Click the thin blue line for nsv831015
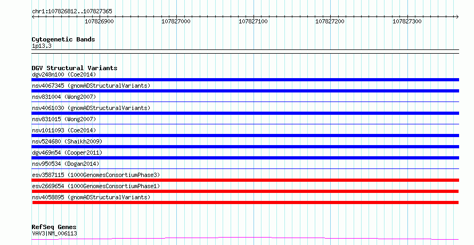 tap(245, 124)
